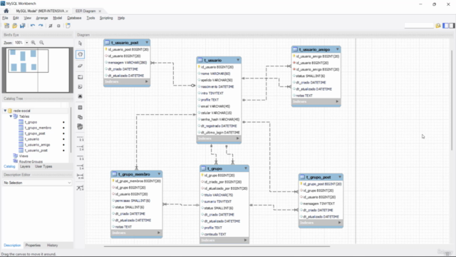The image size is (456, 257).
Task: Zoom out with the Bird's Eye magnifier
Action: coord(41,43)
